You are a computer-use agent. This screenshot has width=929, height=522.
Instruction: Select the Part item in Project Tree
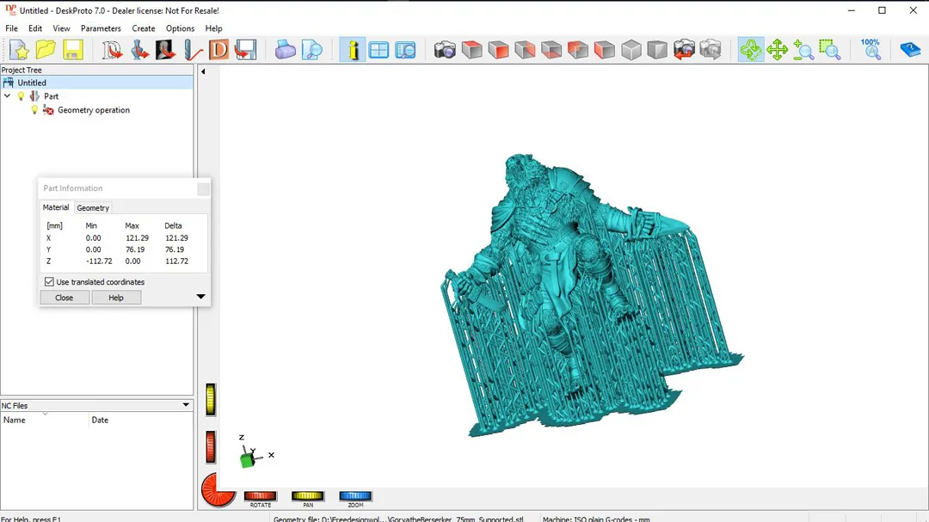[51, 96]
